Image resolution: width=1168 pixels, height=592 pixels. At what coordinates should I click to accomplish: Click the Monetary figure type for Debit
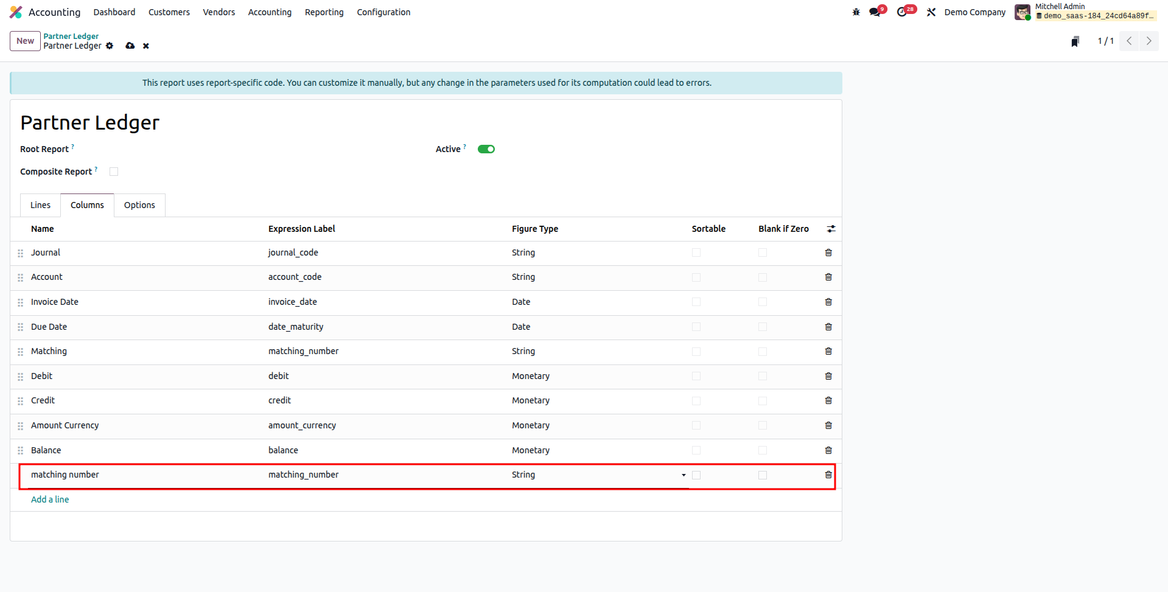point(531,376)
